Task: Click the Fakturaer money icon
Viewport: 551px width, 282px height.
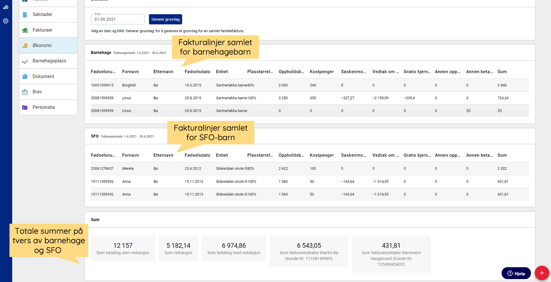Action: click(25, 30)
